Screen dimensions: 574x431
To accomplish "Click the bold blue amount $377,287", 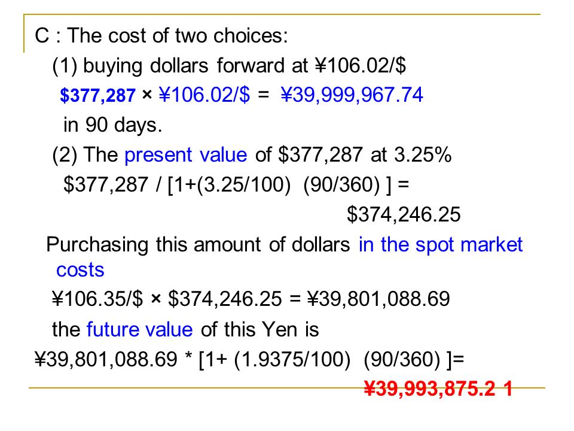I will point(97,95).
